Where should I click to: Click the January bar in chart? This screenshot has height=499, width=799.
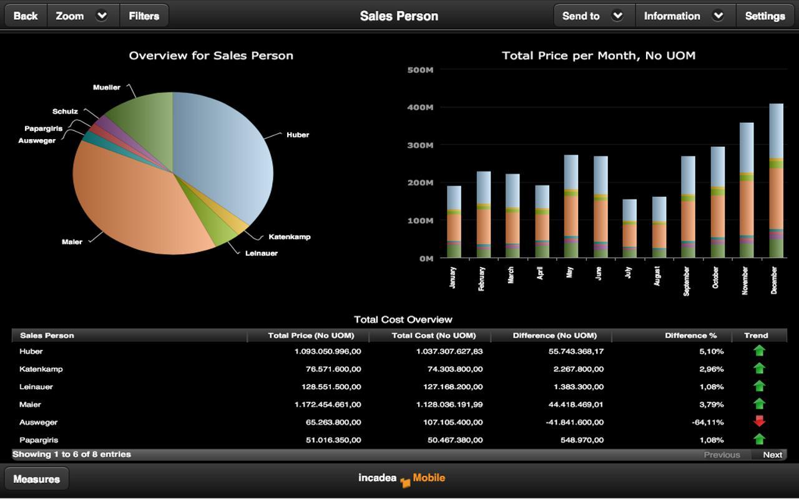pos(454,222)
